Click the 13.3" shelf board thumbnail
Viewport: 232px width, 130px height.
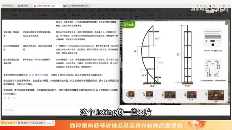[170, 95]
